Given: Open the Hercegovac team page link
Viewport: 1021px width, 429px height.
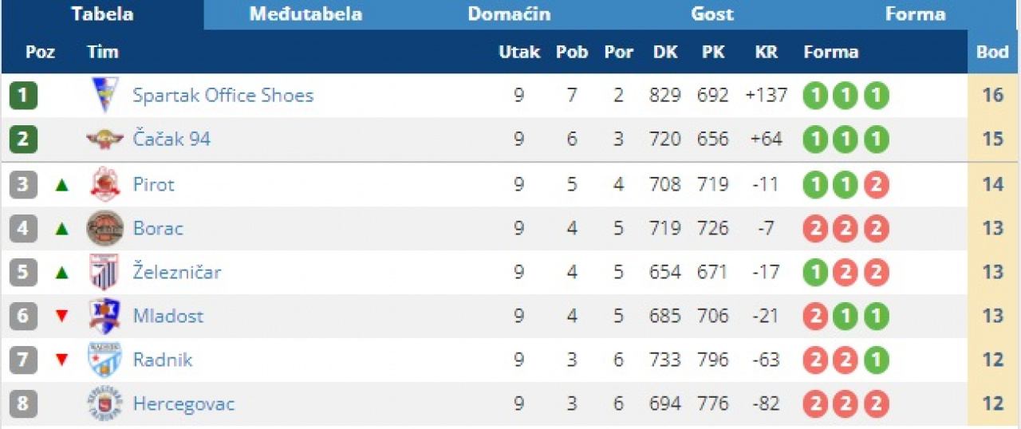Looking at the screenshot, I should coord(183,403).
